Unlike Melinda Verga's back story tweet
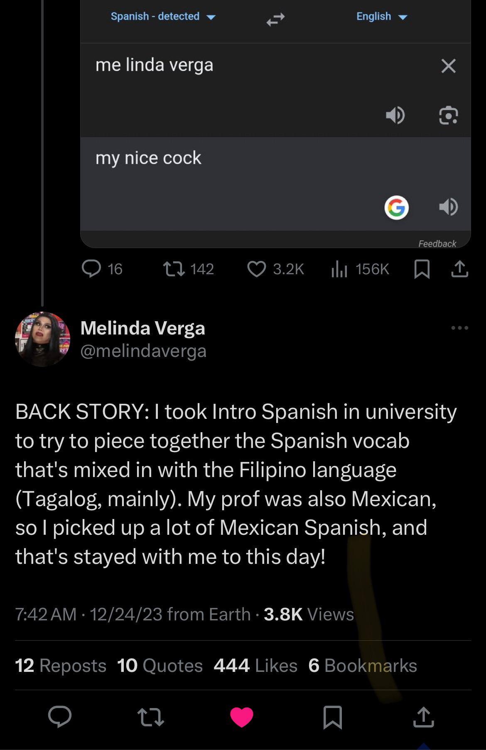The height and width of the screenshot is (750, 486). 242,717
